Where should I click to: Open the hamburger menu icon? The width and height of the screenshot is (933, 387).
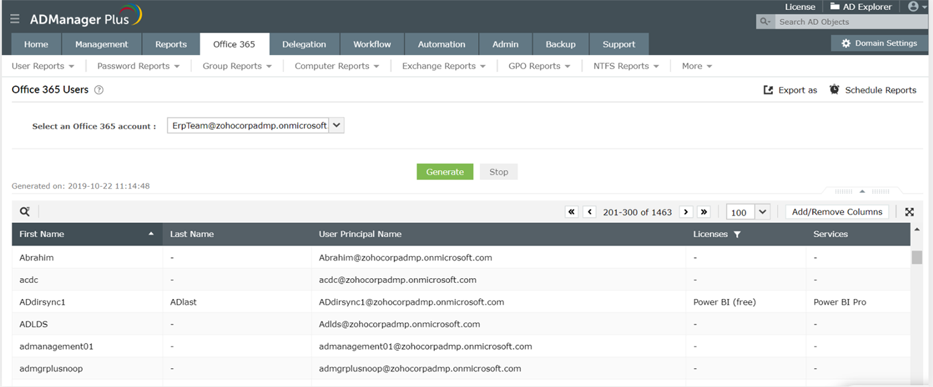pyautogui.click(x=14, y=18)
